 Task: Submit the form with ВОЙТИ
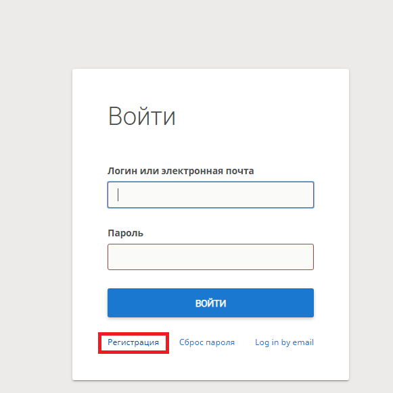(x=210, y=303)
